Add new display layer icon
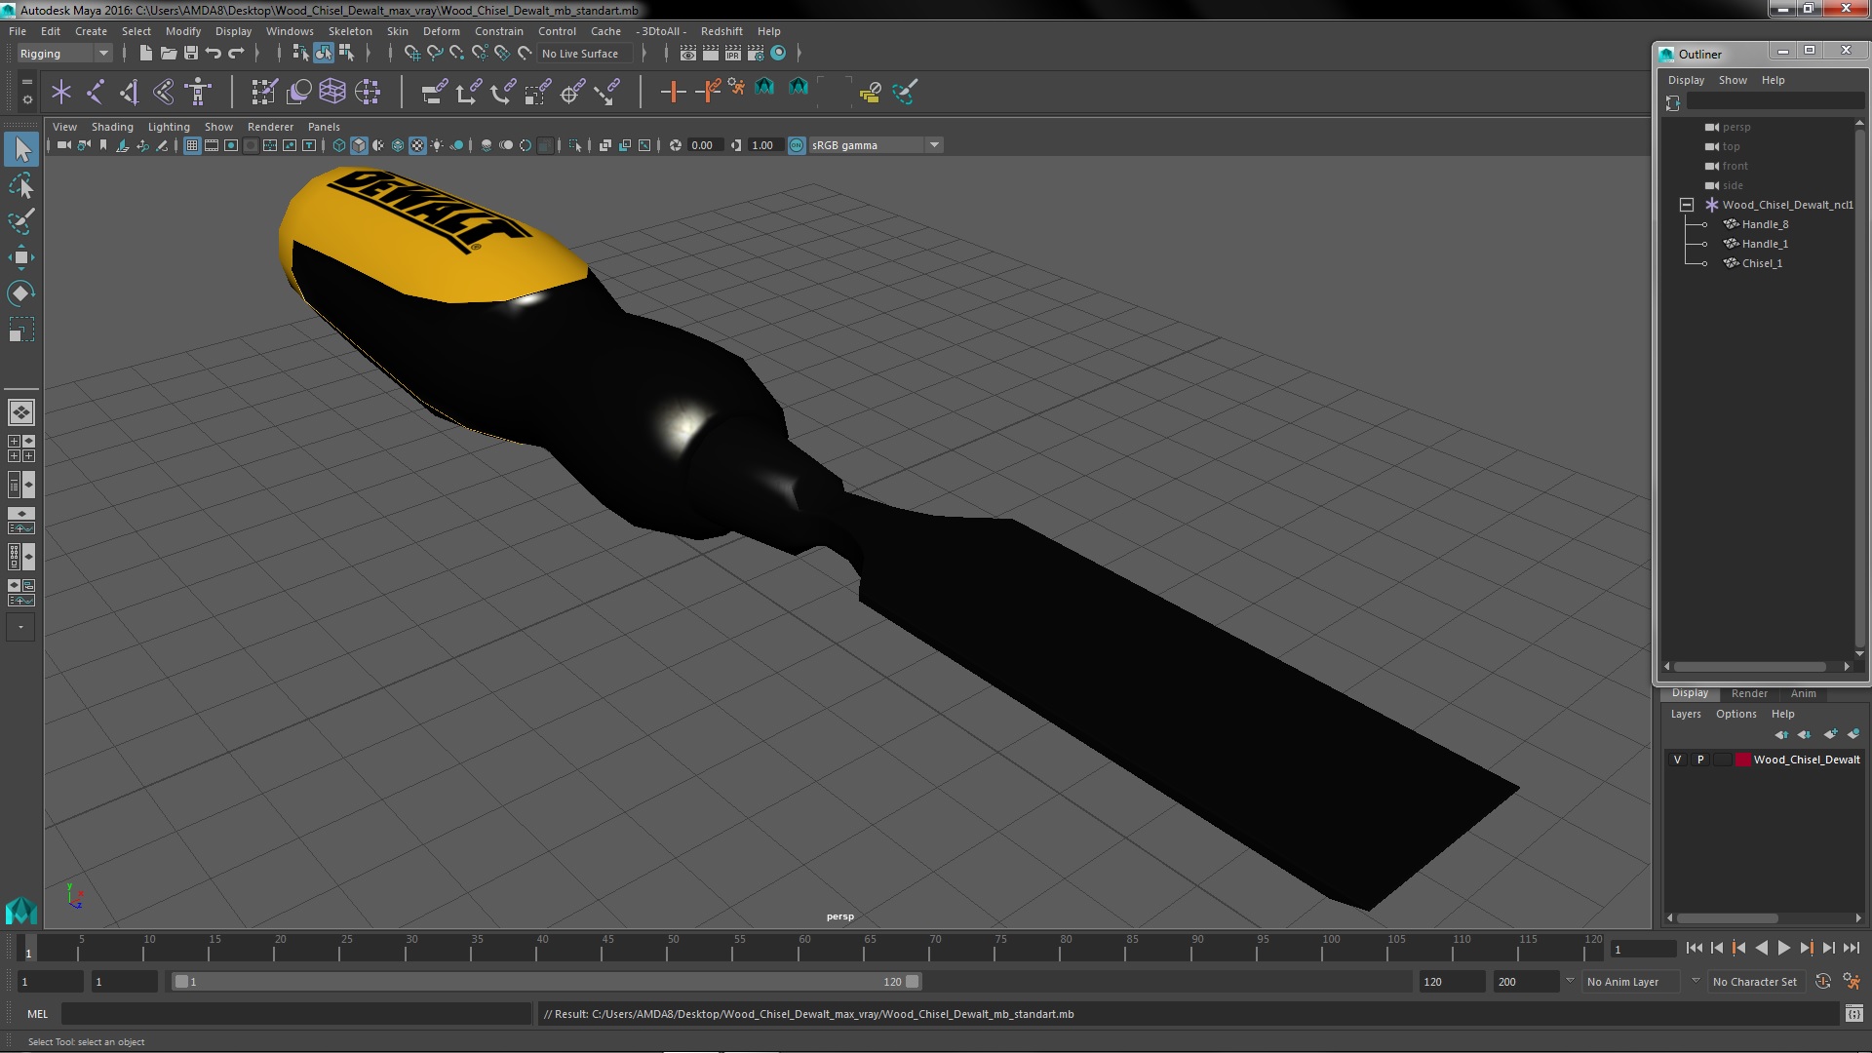Viewport: 1872px width, 1053px height. [1830, 734]
